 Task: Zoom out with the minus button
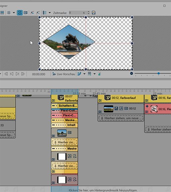pyautogui.click(x=131, y=73)
